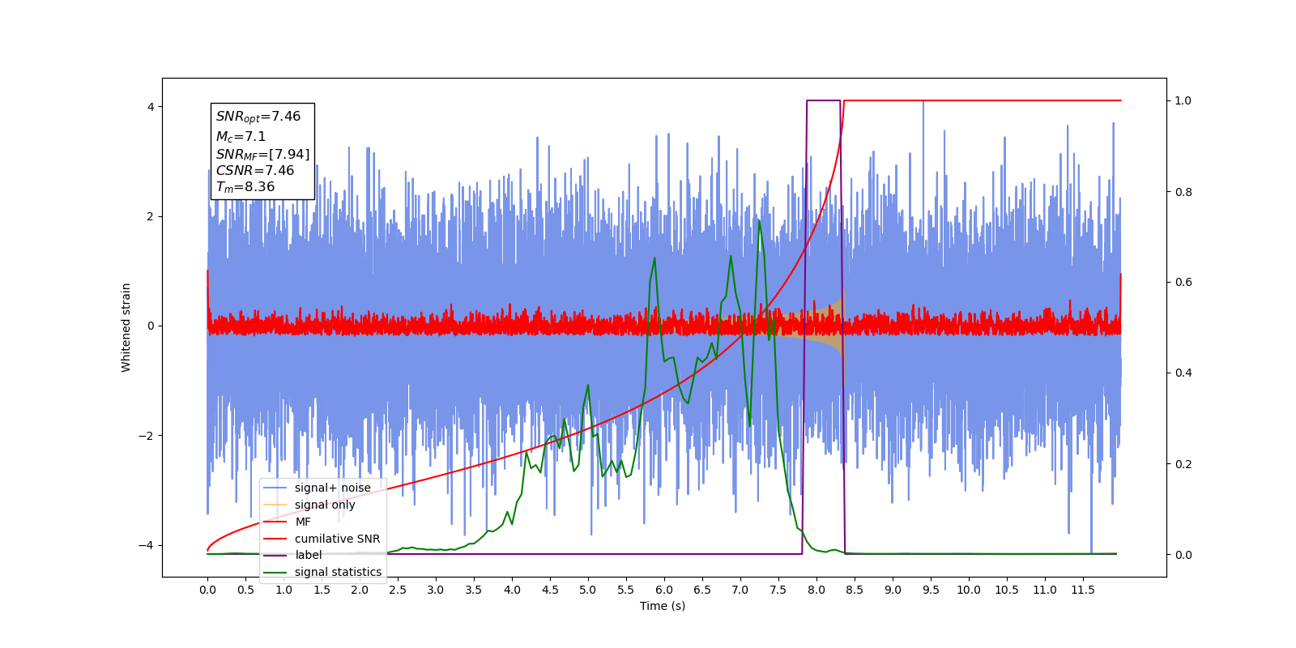This screenshot has height=648, width=1296.
Task: Click the 5.0 tick on time axis
Action: coord(588,590)
